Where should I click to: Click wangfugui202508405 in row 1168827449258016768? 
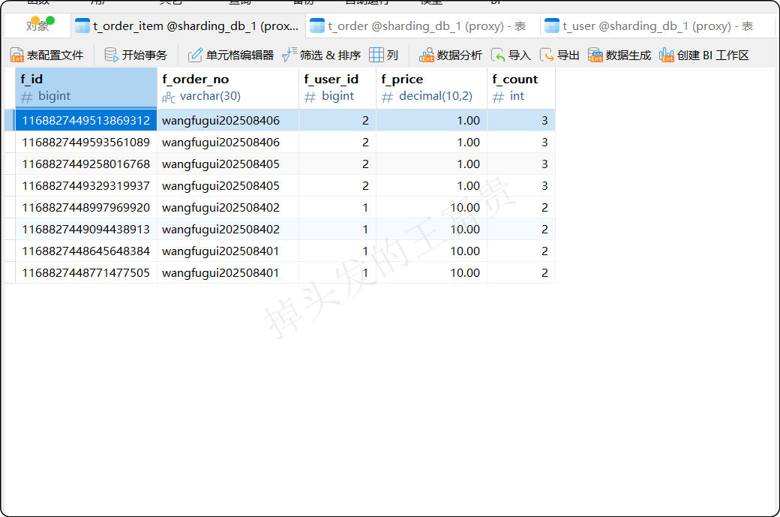[x=228, y=164]
